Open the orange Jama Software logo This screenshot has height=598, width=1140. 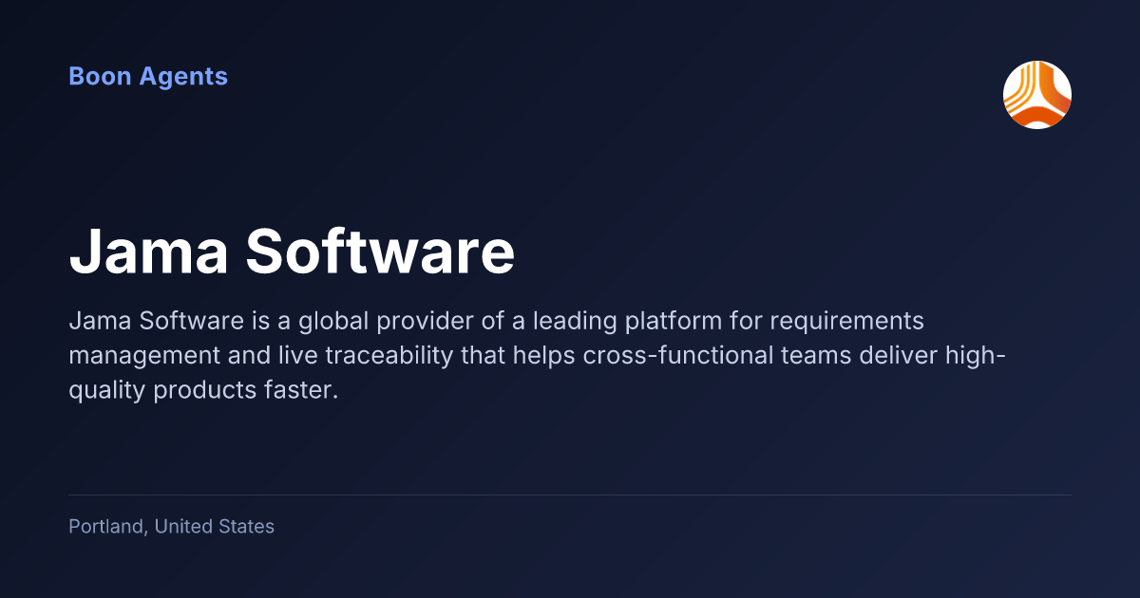[1037, 95]
